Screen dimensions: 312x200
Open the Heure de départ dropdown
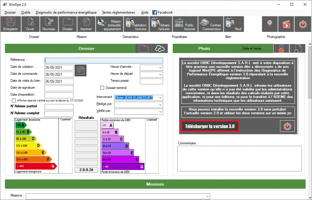160,74
